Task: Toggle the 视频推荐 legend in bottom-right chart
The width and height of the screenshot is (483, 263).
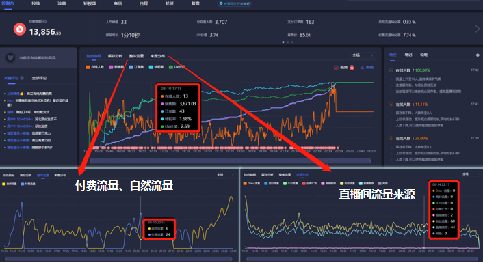Action: pyautogui.click(x=328, y=184)
